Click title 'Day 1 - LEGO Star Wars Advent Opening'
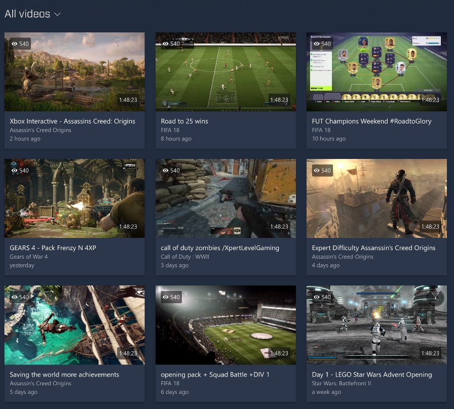Screen dimensions: 454x409 tap(372, 375)
